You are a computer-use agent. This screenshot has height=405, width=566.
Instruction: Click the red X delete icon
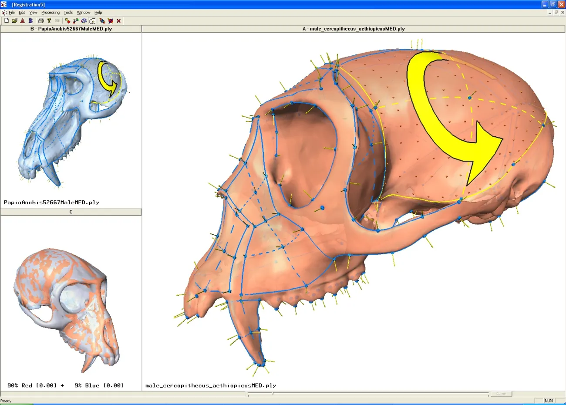tap(118, 20)
